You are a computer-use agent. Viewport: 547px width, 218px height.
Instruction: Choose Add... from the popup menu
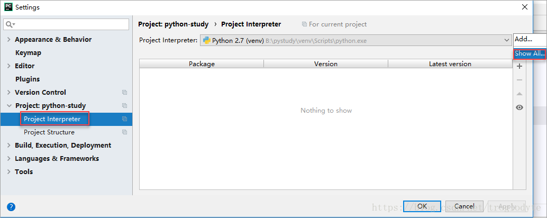pyautogui.click(x=530, y=39)
